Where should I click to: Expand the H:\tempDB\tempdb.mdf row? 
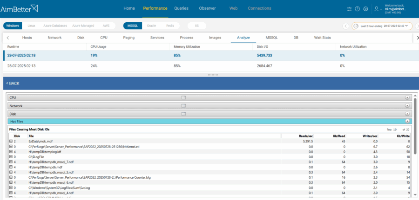tap(11, 167)
